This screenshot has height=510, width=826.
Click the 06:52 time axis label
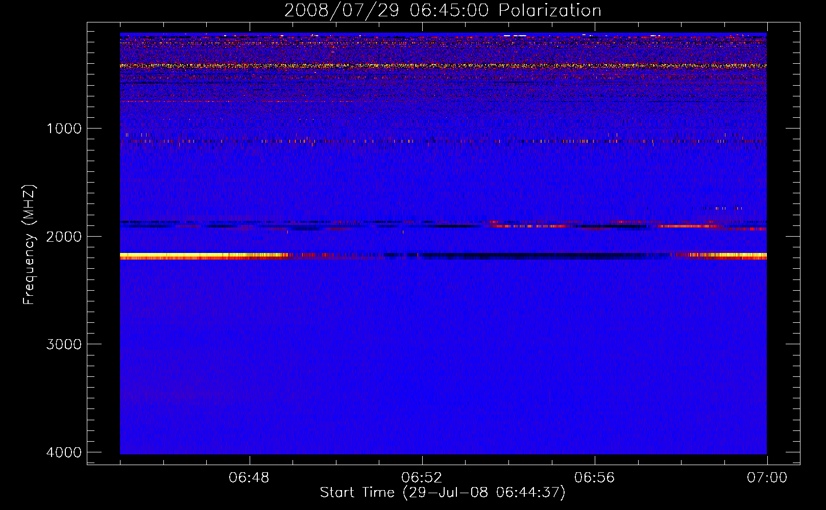[422, 478]
